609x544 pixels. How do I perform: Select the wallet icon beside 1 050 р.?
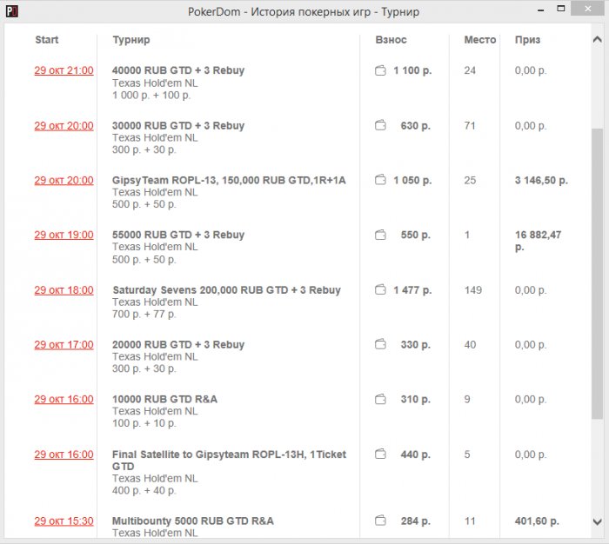click(380, 181)
